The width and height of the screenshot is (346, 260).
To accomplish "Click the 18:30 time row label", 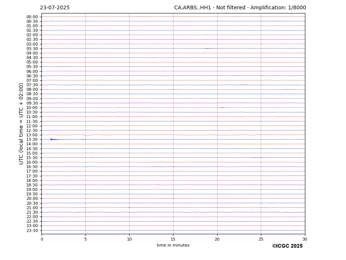I will tap(32, 185).
